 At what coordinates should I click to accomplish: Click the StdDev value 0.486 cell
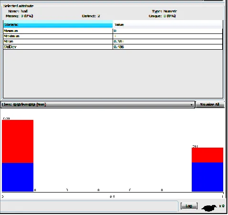(168, 47)
